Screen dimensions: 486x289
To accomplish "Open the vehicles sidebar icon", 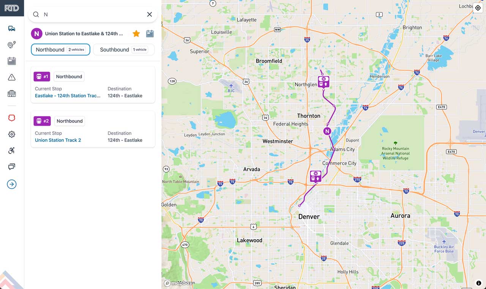I will coord(12,28).
